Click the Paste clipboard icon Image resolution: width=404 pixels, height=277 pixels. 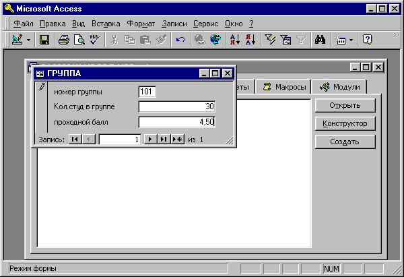coord(145,40)
